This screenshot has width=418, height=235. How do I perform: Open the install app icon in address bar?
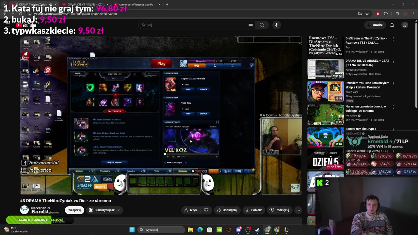point(360,14)
